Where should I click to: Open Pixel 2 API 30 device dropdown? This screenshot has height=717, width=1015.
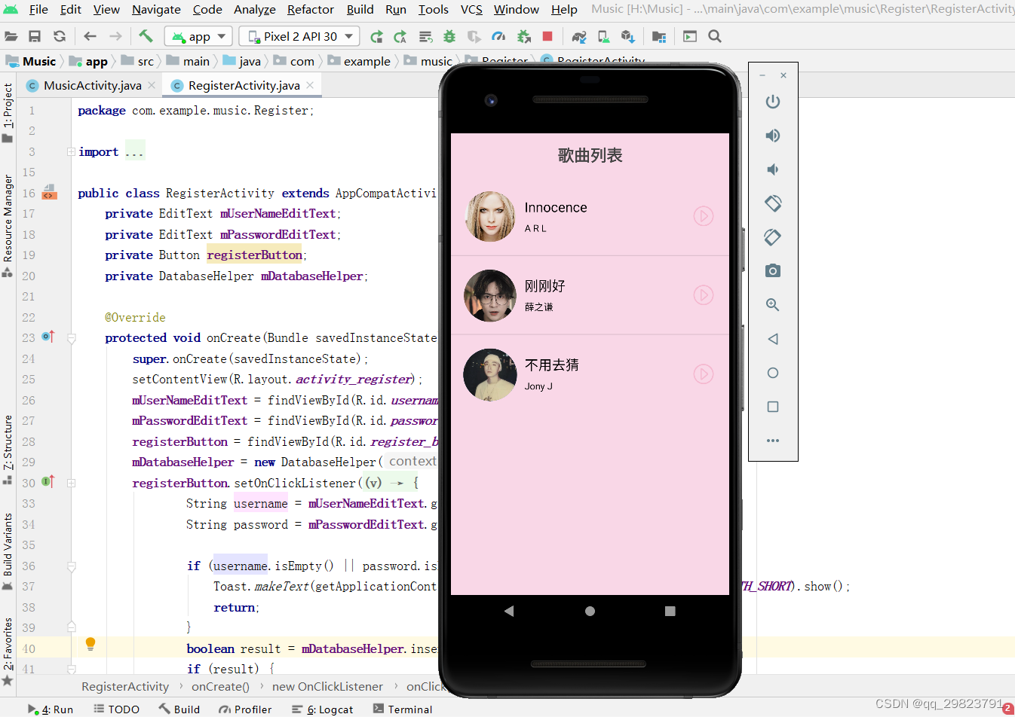pos(299,36)
